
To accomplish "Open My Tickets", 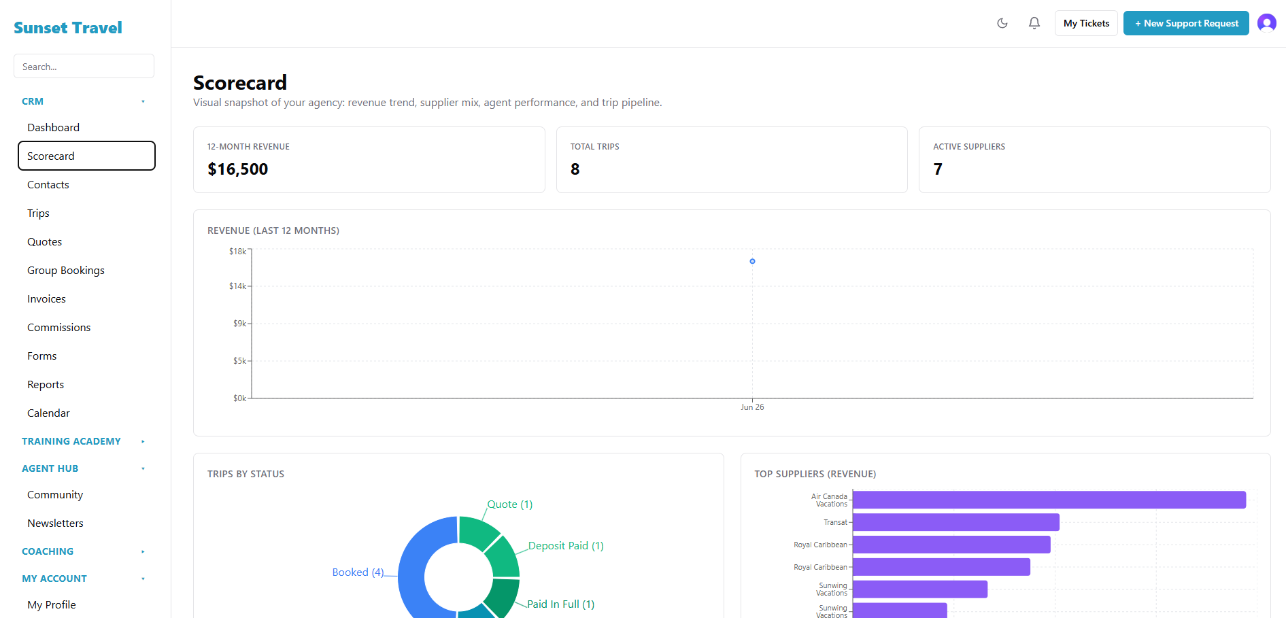I will pyautogui.click(x=1086, y=23).
